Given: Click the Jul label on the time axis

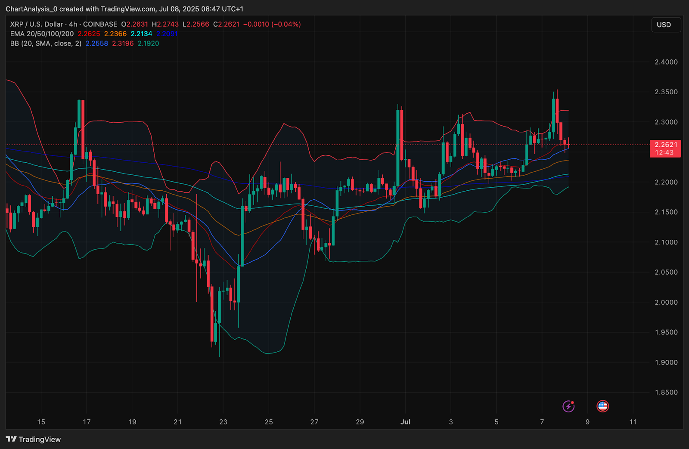Looking at the screenshot, I should click(405, 422).
